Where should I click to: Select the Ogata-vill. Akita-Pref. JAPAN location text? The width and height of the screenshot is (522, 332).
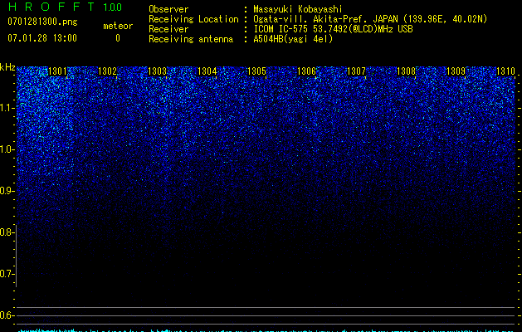[x=370, y=19]
